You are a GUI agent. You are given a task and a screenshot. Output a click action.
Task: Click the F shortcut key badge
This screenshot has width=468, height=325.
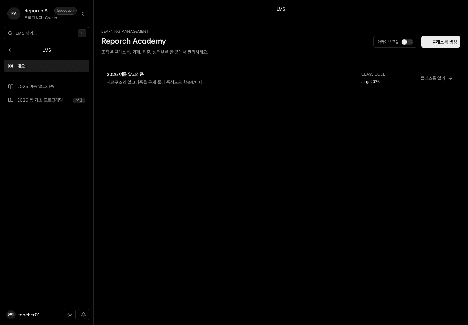(82, 33)
